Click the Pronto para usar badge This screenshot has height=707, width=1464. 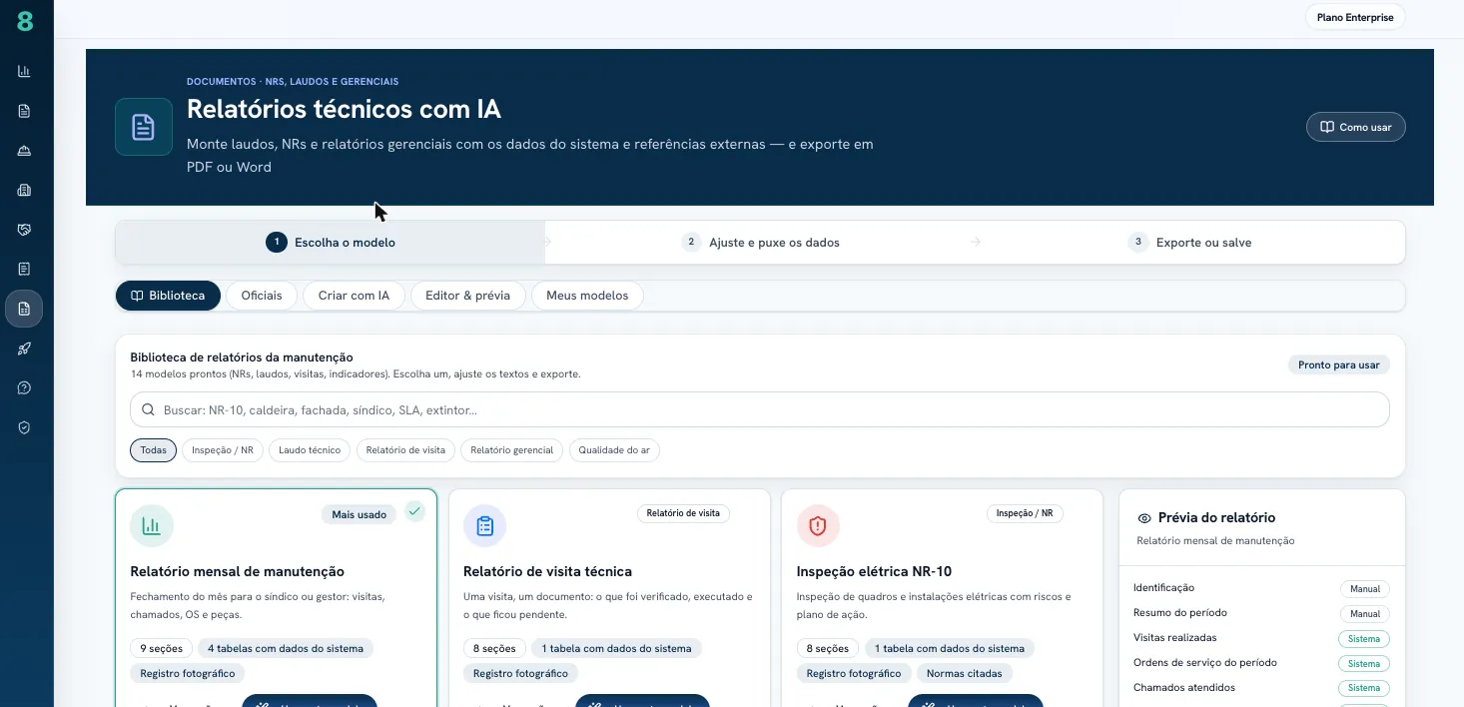pos(1338,364)
